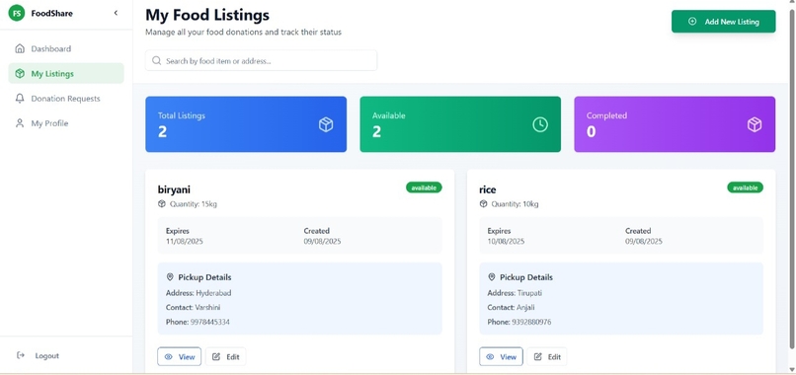Screen dimensions: 796x375
Task: Click the My Listings box icon
Action: [x=20, y=74]
